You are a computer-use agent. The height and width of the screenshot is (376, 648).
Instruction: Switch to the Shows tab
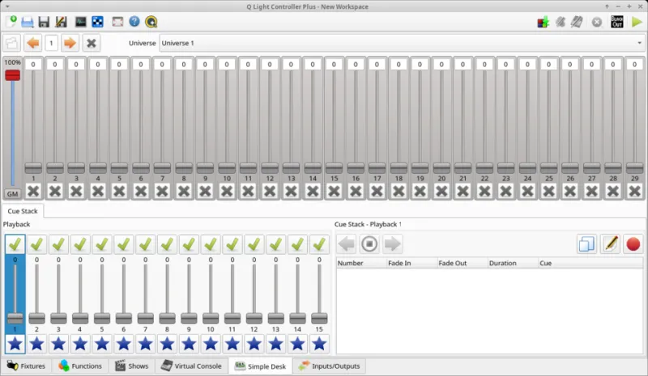click(132, 365)
